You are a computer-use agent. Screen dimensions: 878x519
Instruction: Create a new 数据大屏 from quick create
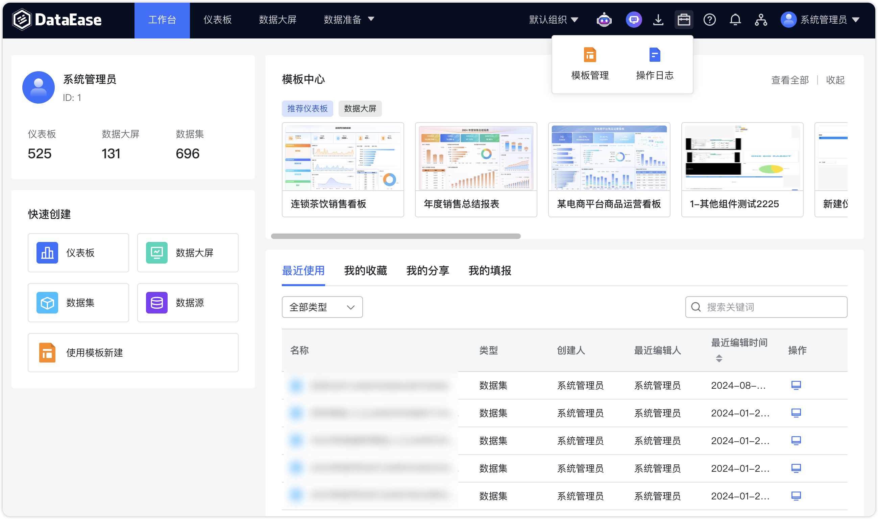[188, 252]
